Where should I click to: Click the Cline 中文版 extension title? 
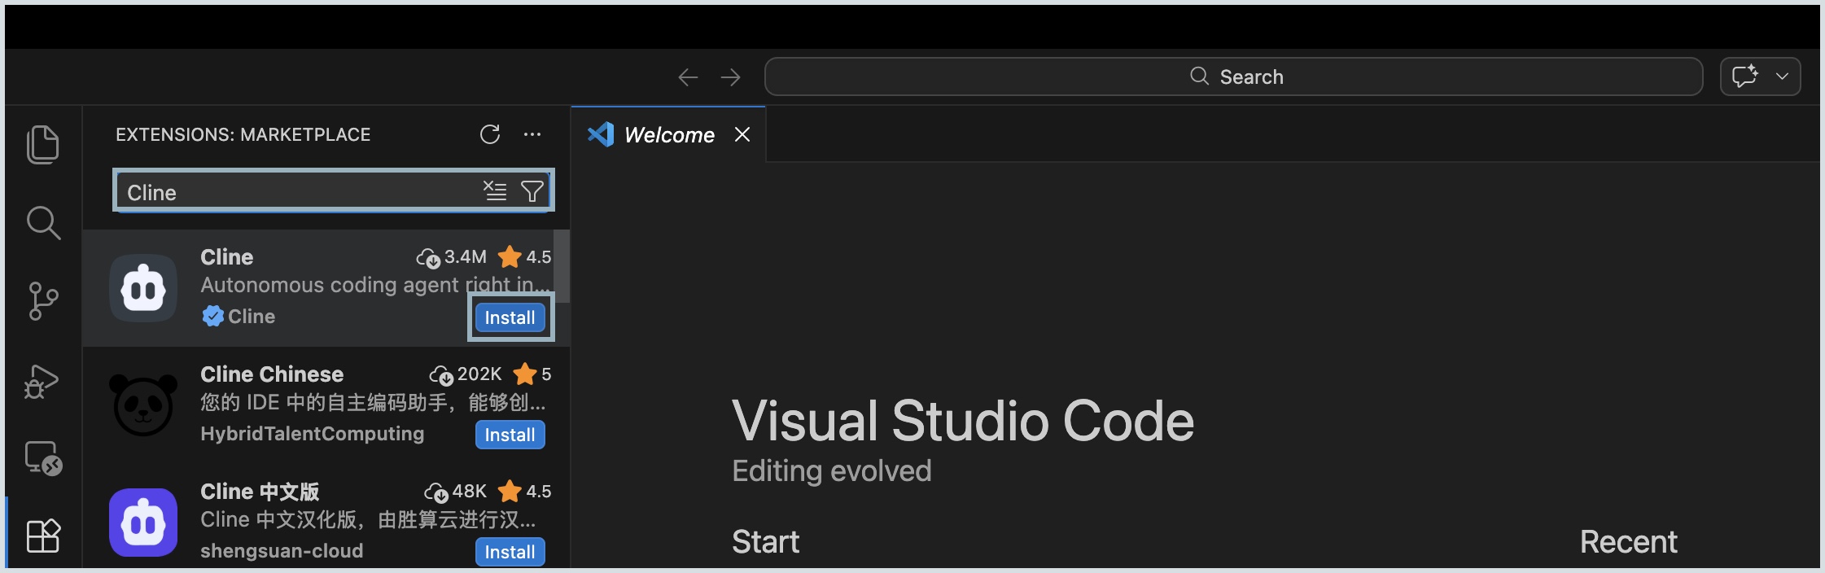point(260,492)
